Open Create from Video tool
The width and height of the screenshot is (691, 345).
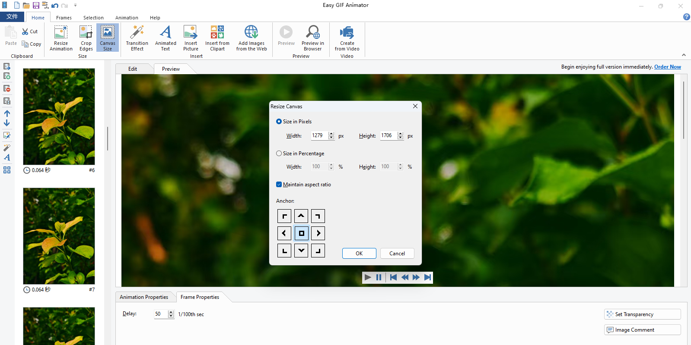[347, 38]
